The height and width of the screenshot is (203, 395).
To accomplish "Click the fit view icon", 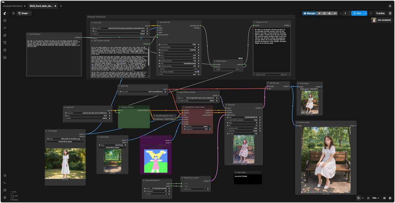I will pos(368,198).
